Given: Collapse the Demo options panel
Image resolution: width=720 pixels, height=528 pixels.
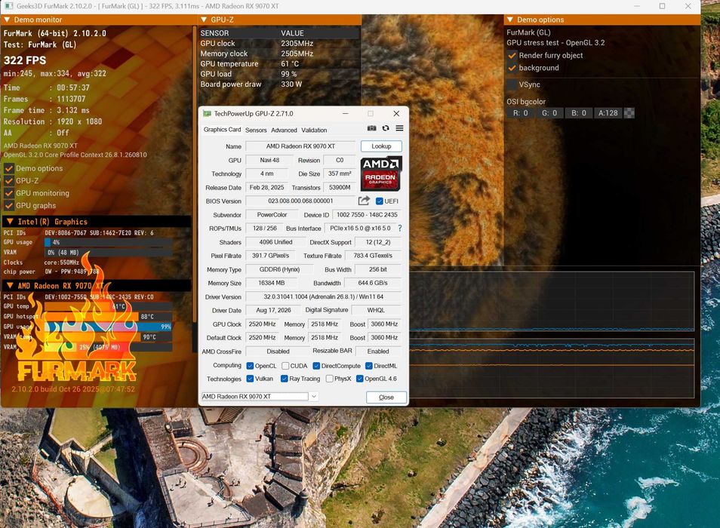Looking at the screenshot, I should point(509,20).
